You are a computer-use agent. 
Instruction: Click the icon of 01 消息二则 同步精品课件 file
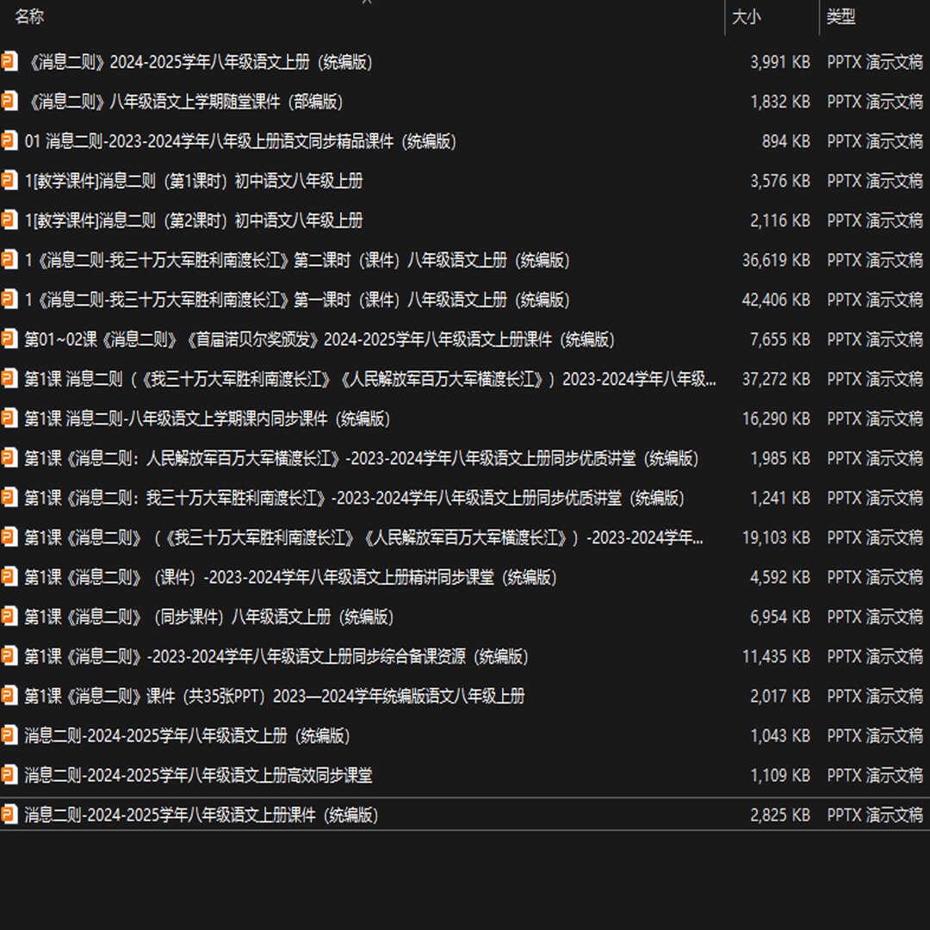[9, 141]
